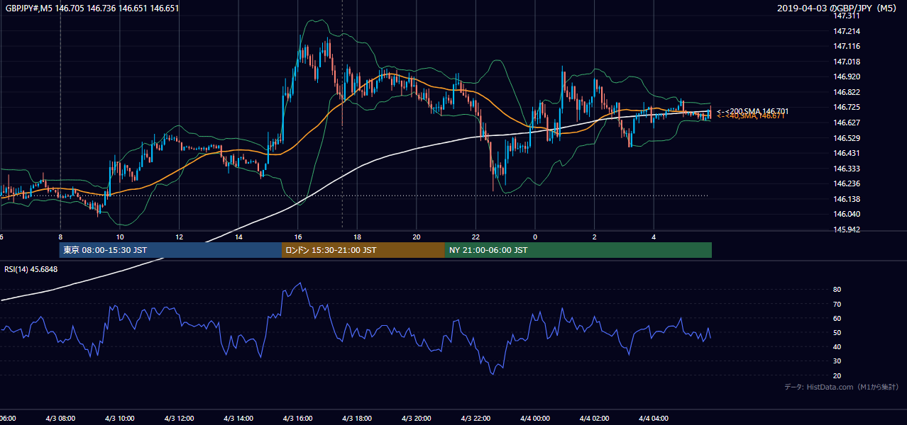Click the 4/3 14:00 bottom time label
The image size is (907, 425).
(x=238, y=419)
